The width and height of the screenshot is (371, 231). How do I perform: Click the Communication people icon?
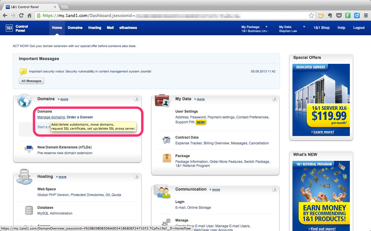(162, 191)
